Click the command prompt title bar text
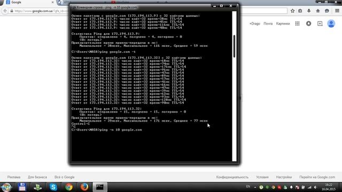Viewport: 342px width, 192px height. (x=107, y=7)
